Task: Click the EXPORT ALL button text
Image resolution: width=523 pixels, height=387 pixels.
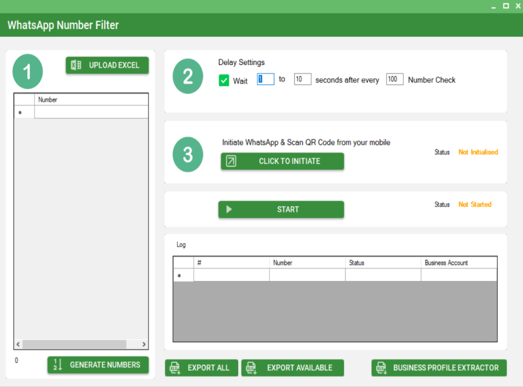Action: (x=208, y=368)
